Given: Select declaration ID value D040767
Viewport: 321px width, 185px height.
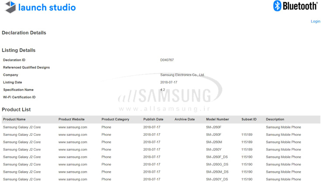Looking at the screenshot, I should coord(167,60).
